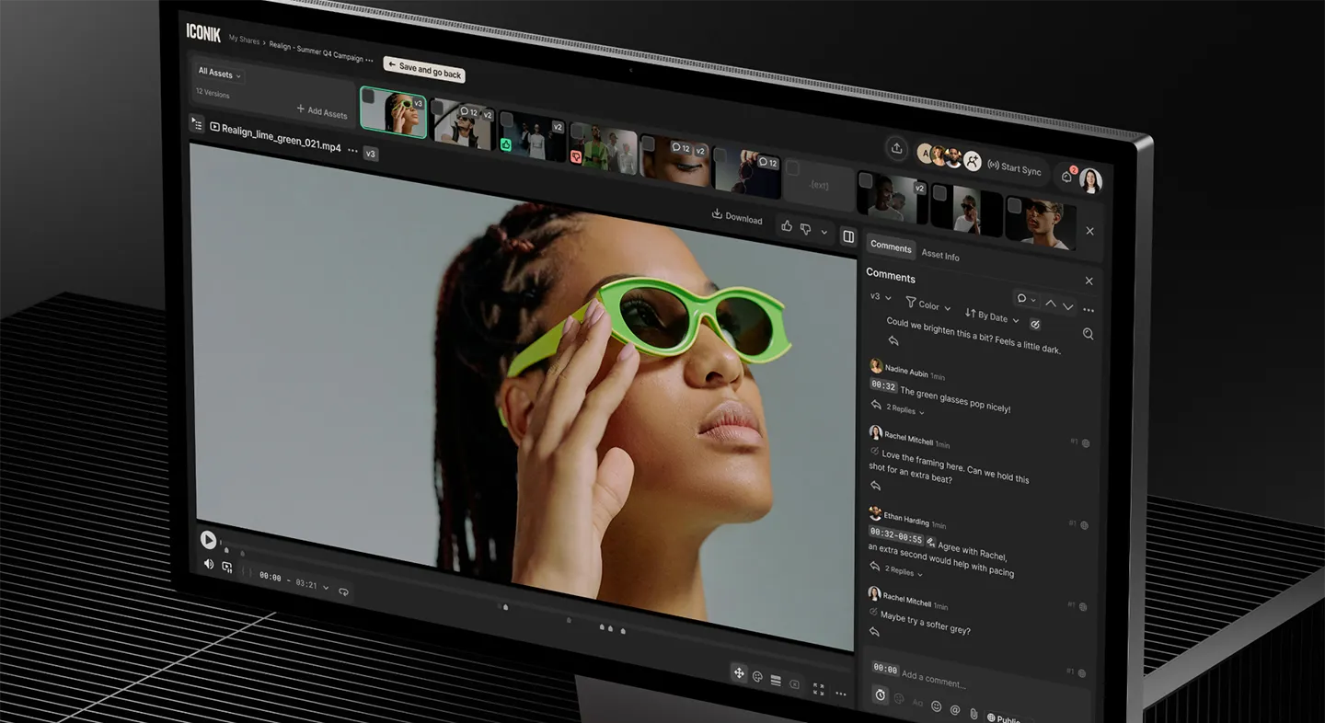Image resolution: width=1325 pixels, height=723 pixels.
Task: Tick checkbox on the thumbs-up marked thumbnail
Action: [x=506, y=120]
